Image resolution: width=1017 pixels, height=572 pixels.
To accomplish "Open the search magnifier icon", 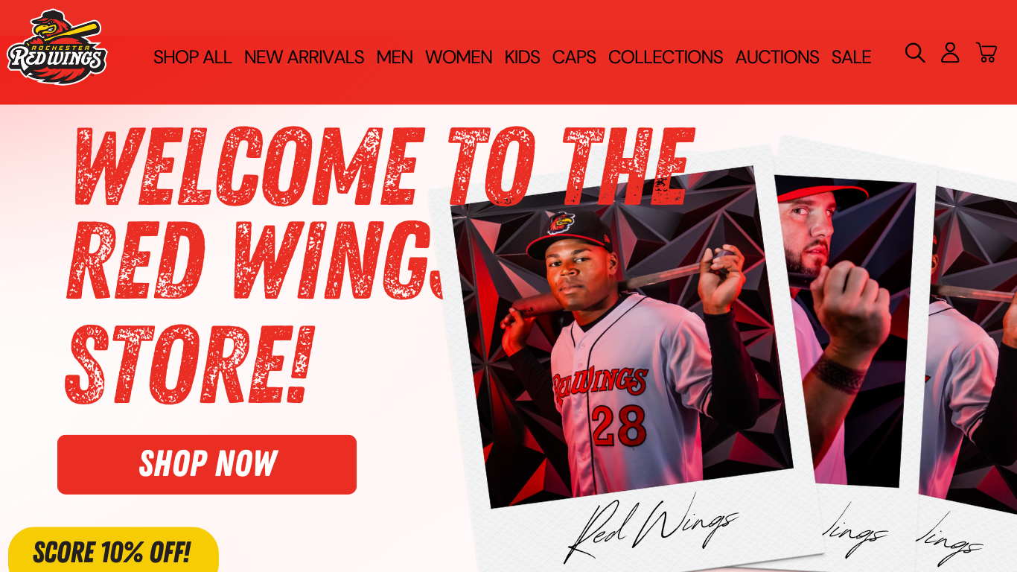I will [915, 53].
